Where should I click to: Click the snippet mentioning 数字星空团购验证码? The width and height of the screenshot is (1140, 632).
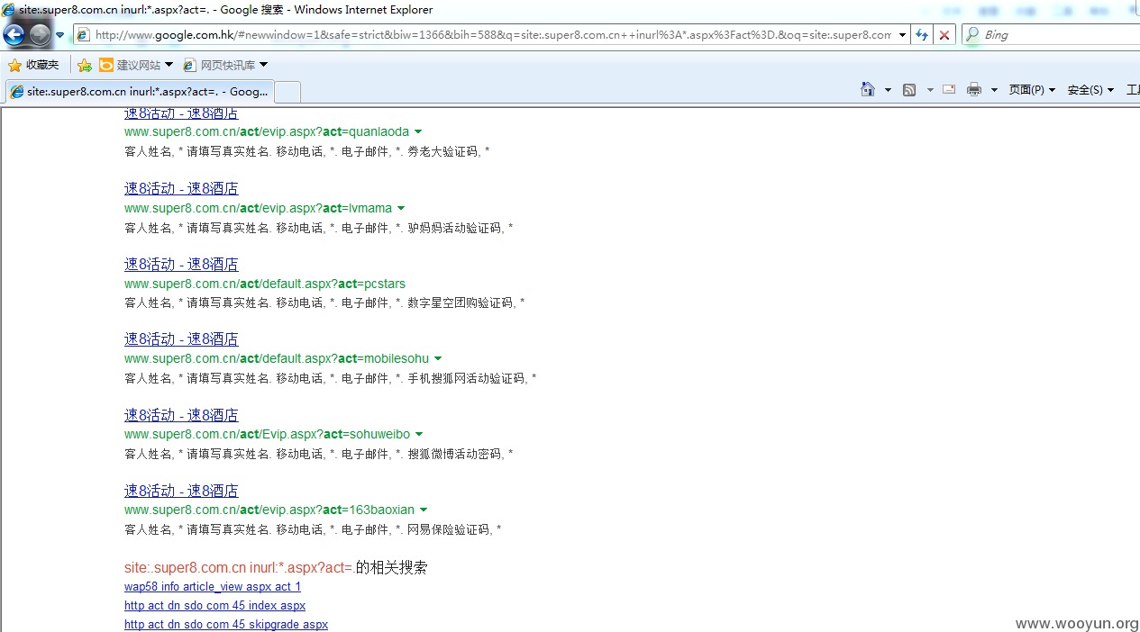coord(324,302)
